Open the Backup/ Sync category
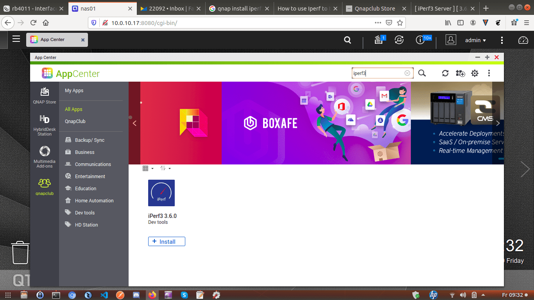534x300 pixels. point(90,140)
